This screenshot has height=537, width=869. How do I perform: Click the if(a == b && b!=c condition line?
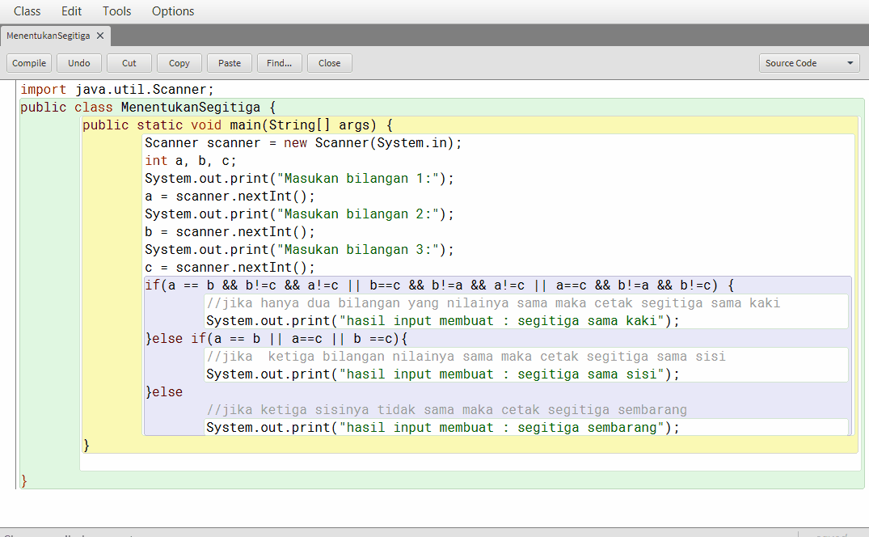440,285
